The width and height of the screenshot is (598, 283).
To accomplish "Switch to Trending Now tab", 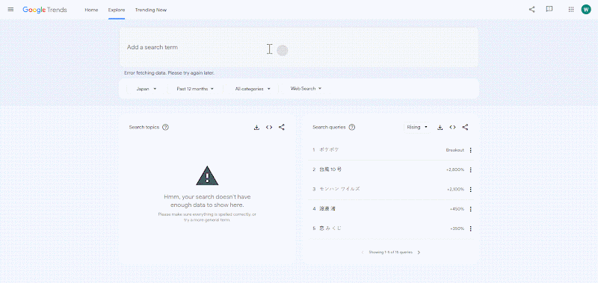I will pyautogui.click(x=151, y=10).
